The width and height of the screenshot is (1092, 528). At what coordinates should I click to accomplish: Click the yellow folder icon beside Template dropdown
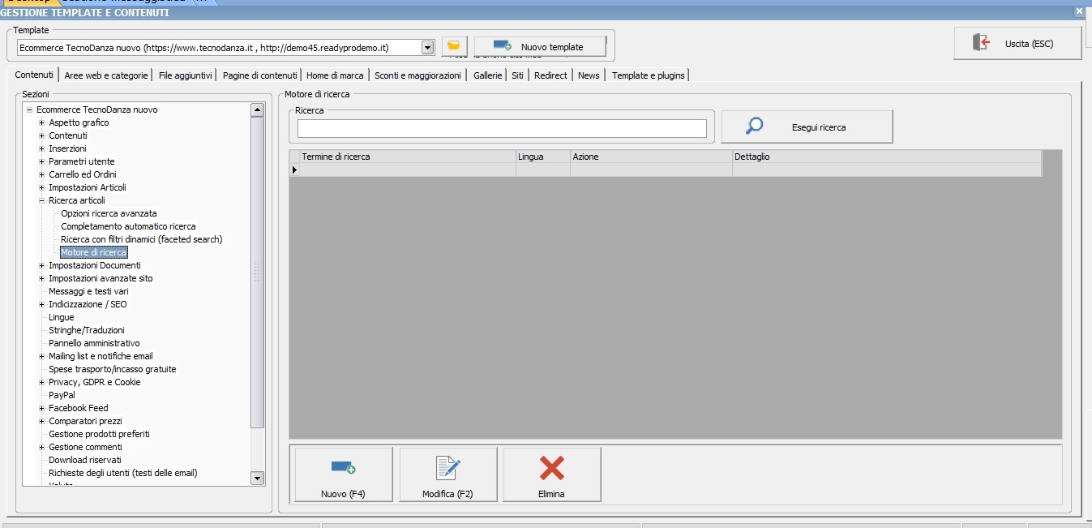455,46
